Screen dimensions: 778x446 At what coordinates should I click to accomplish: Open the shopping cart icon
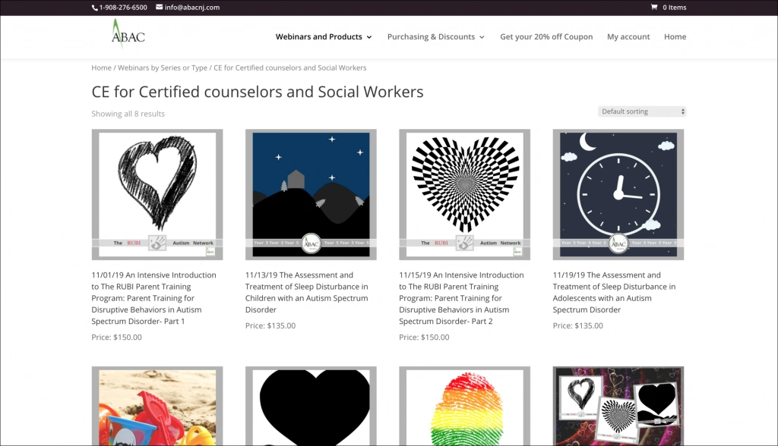(654, 8)
